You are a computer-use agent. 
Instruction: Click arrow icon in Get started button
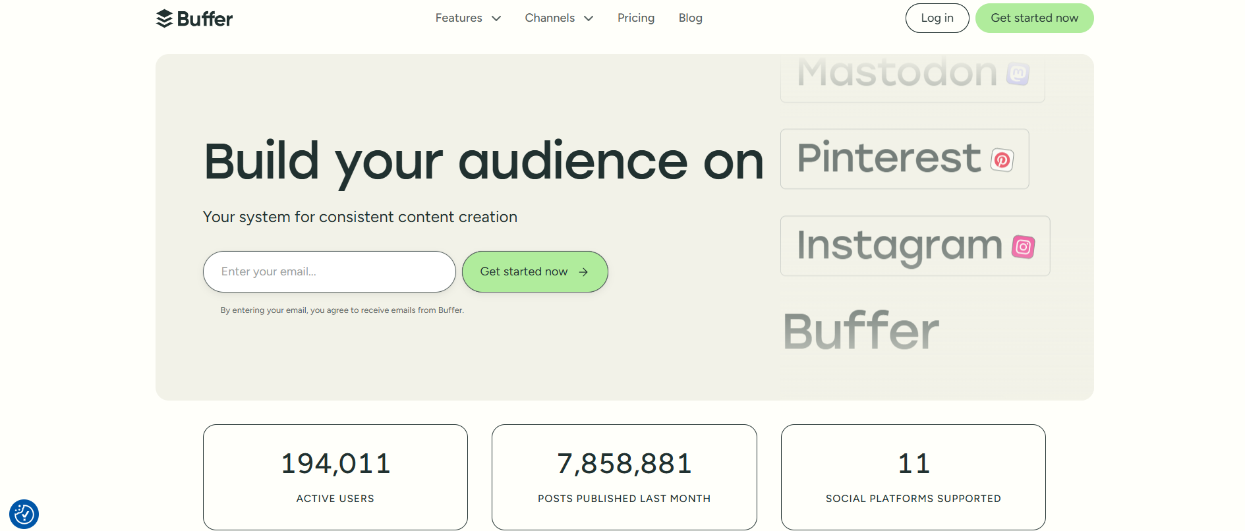click(x=583, y=272)
